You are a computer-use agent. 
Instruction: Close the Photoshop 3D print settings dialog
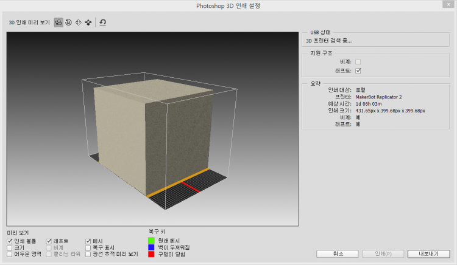coord(450,5)
